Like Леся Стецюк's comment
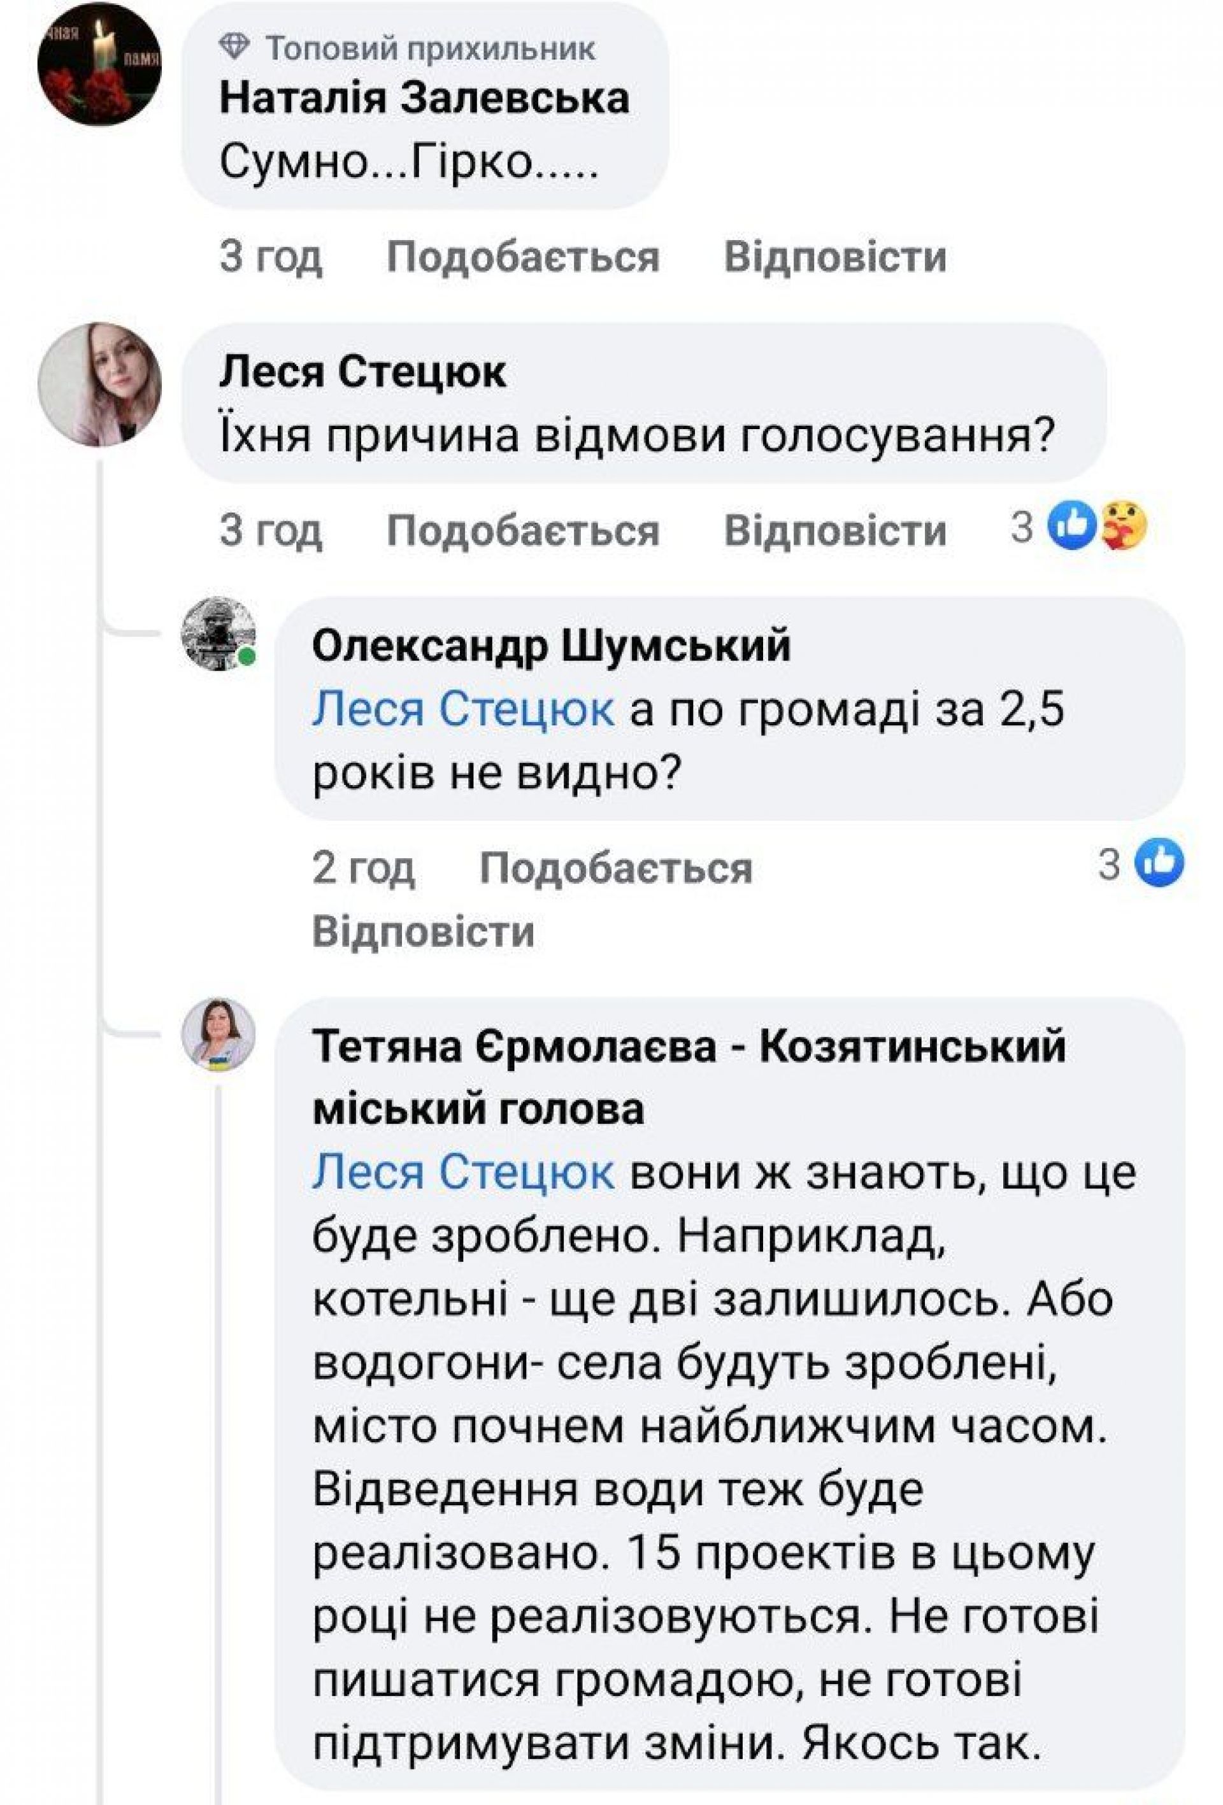 (x=523, y=531)
